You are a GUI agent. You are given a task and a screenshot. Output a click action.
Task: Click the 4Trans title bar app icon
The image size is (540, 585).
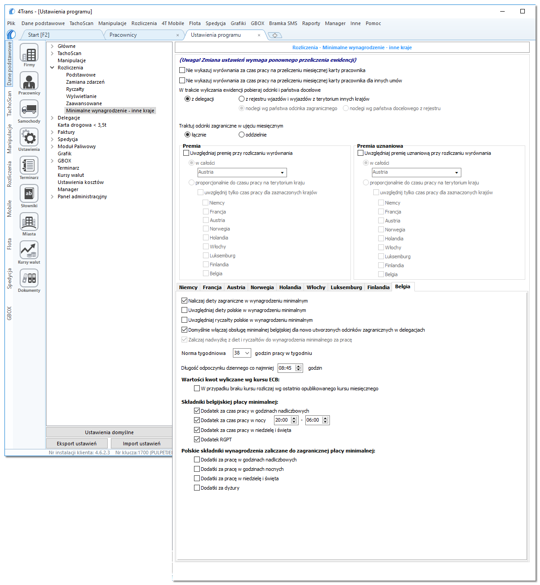tap(12, 11)
